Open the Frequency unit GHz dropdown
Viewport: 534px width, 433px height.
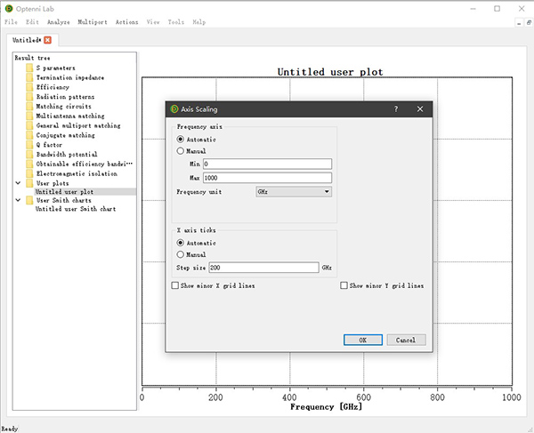[293, 191]
